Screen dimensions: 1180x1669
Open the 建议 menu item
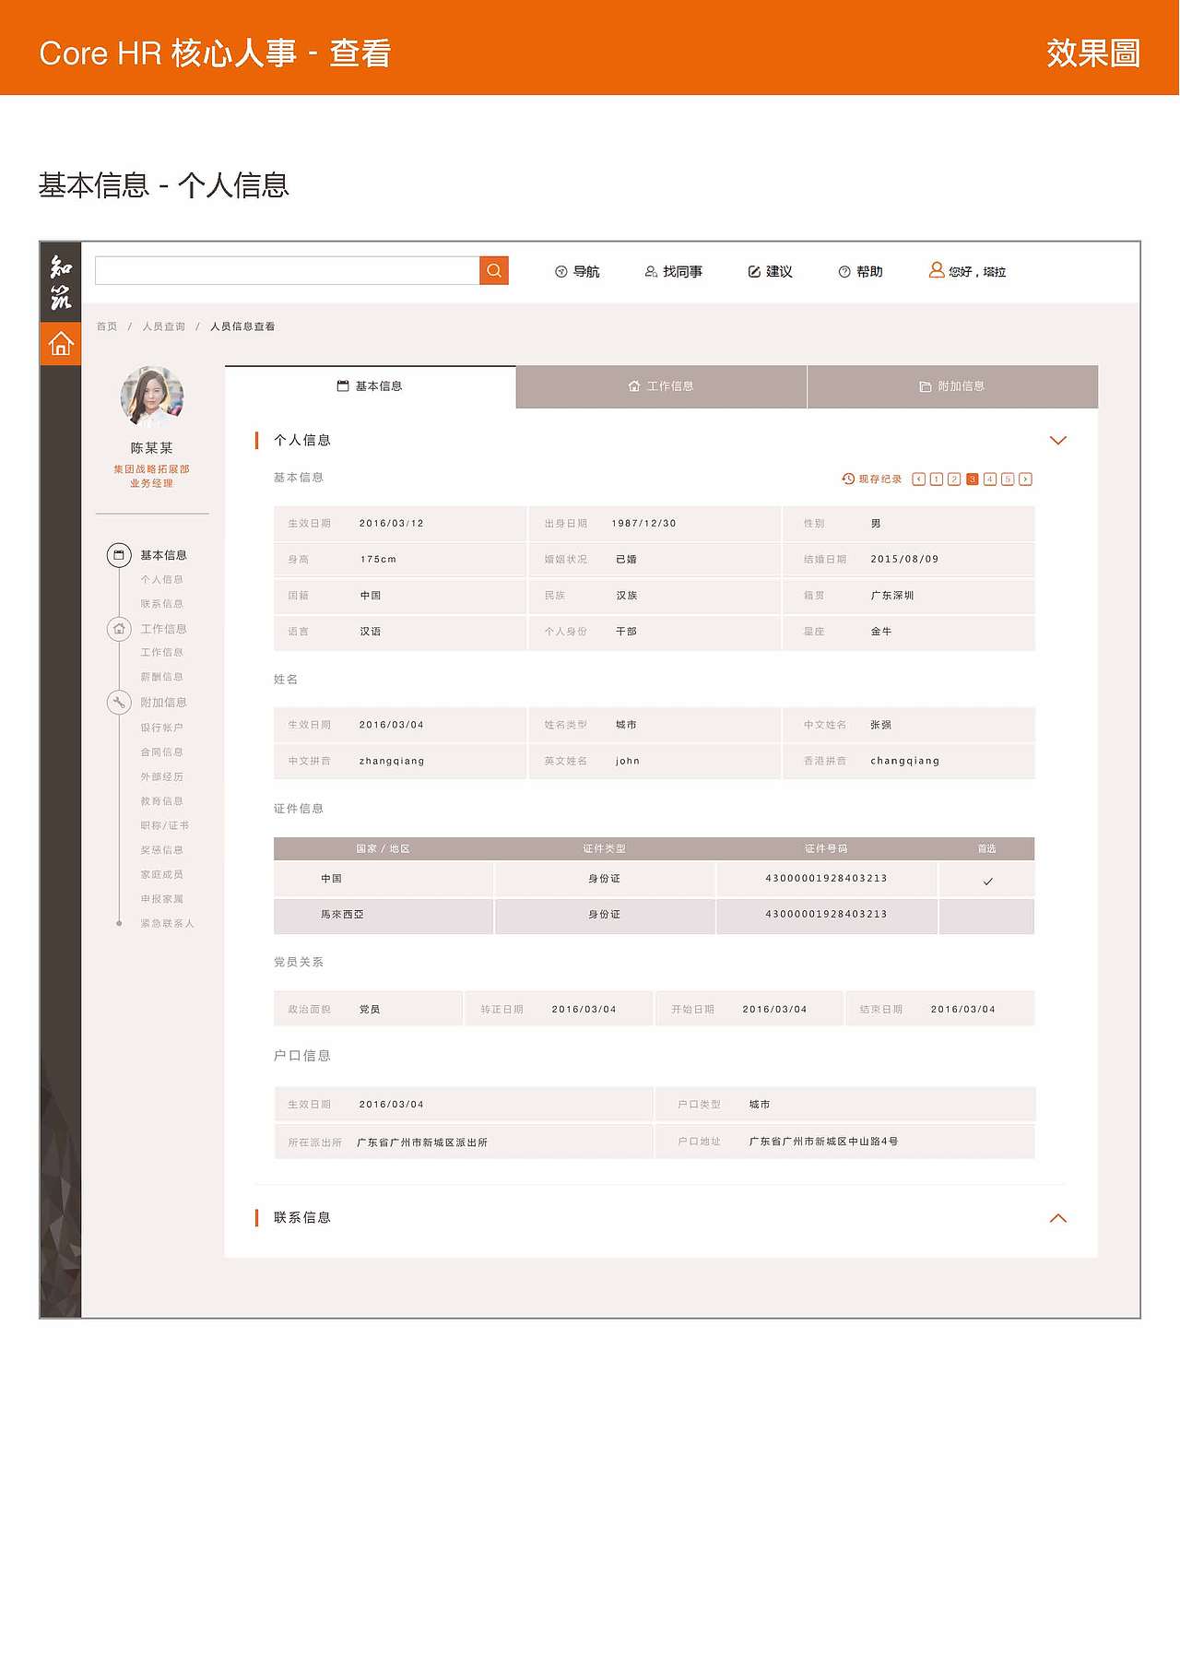[x=770, y=272]
